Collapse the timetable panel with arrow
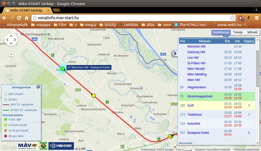This screenshot has width=261, height=151. (x=174, y=53)
